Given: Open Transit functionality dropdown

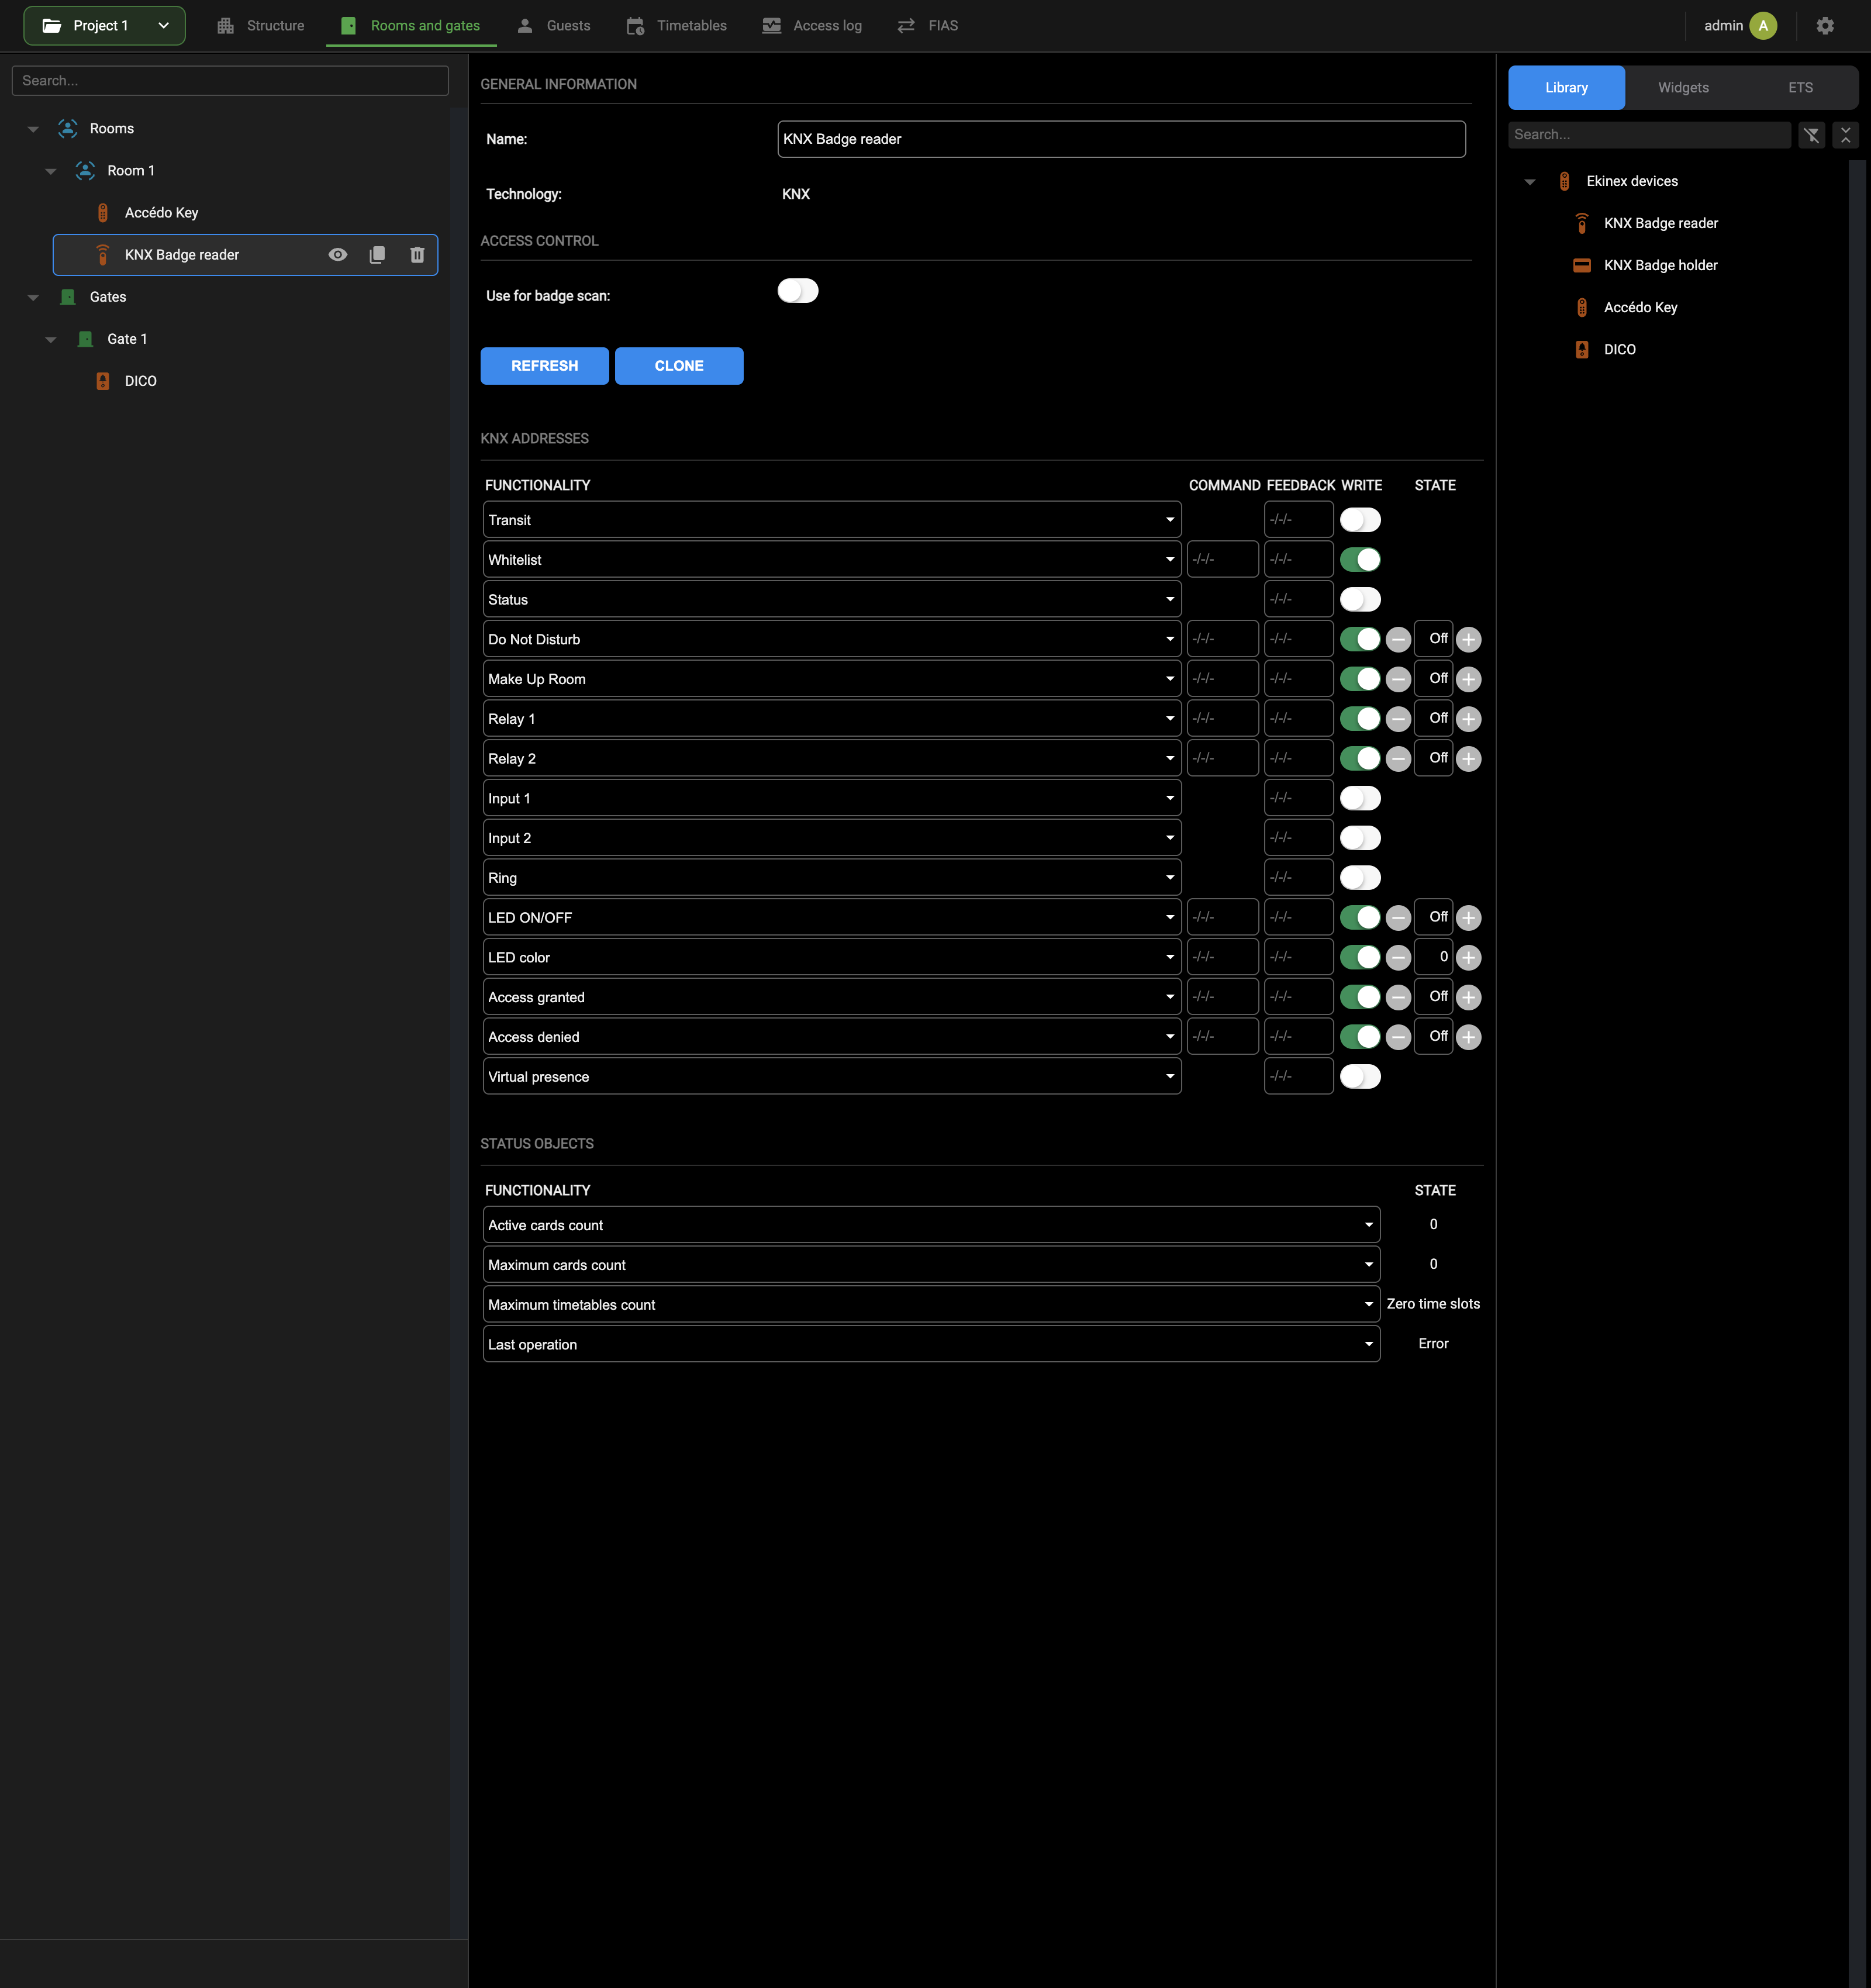Looking at the screenshot, I should [832, 520].
